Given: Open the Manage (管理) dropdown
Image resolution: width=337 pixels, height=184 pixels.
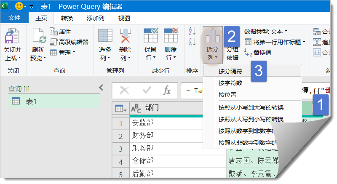Looking at the screenshot, I should (x=62, y=52).
